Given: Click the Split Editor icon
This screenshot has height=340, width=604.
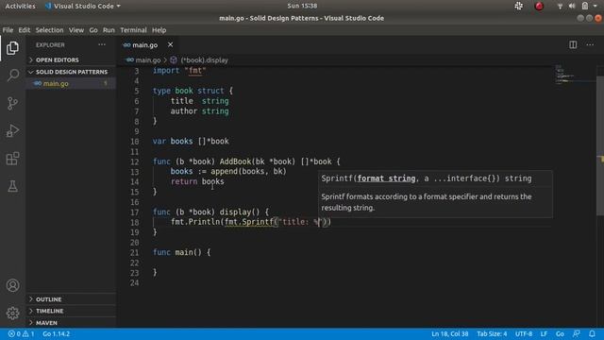Looking at the screenshot, I should point(573,44).
